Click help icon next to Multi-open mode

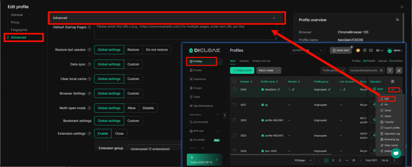coord(89,108)
